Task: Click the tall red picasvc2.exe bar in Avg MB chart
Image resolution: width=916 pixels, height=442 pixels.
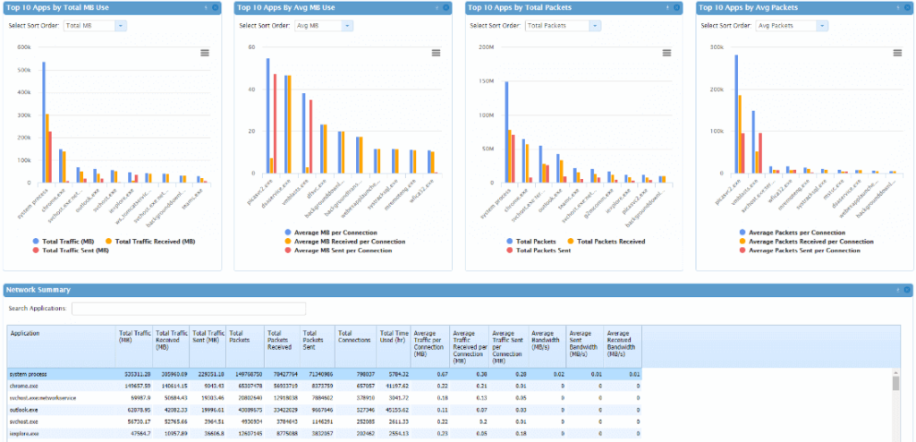Action: pos(276,124)
